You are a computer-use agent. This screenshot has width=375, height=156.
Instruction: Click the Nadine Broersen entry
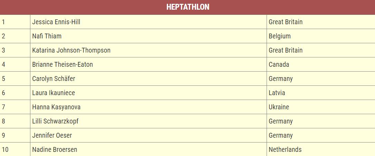coord(148,149)
